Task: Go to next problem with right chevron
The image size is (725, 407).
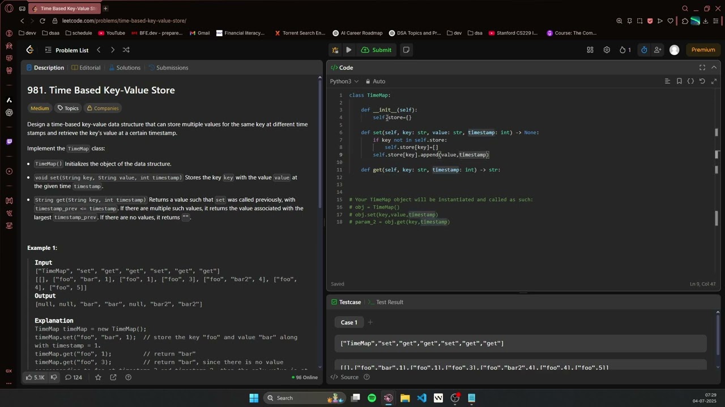Action: point(112,50)
